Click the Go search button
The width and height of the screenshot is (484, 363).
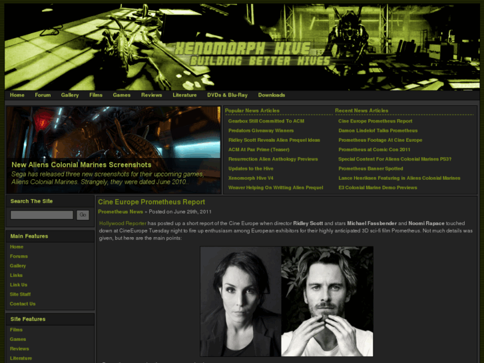pyautogui.click(x=83, y=215)
